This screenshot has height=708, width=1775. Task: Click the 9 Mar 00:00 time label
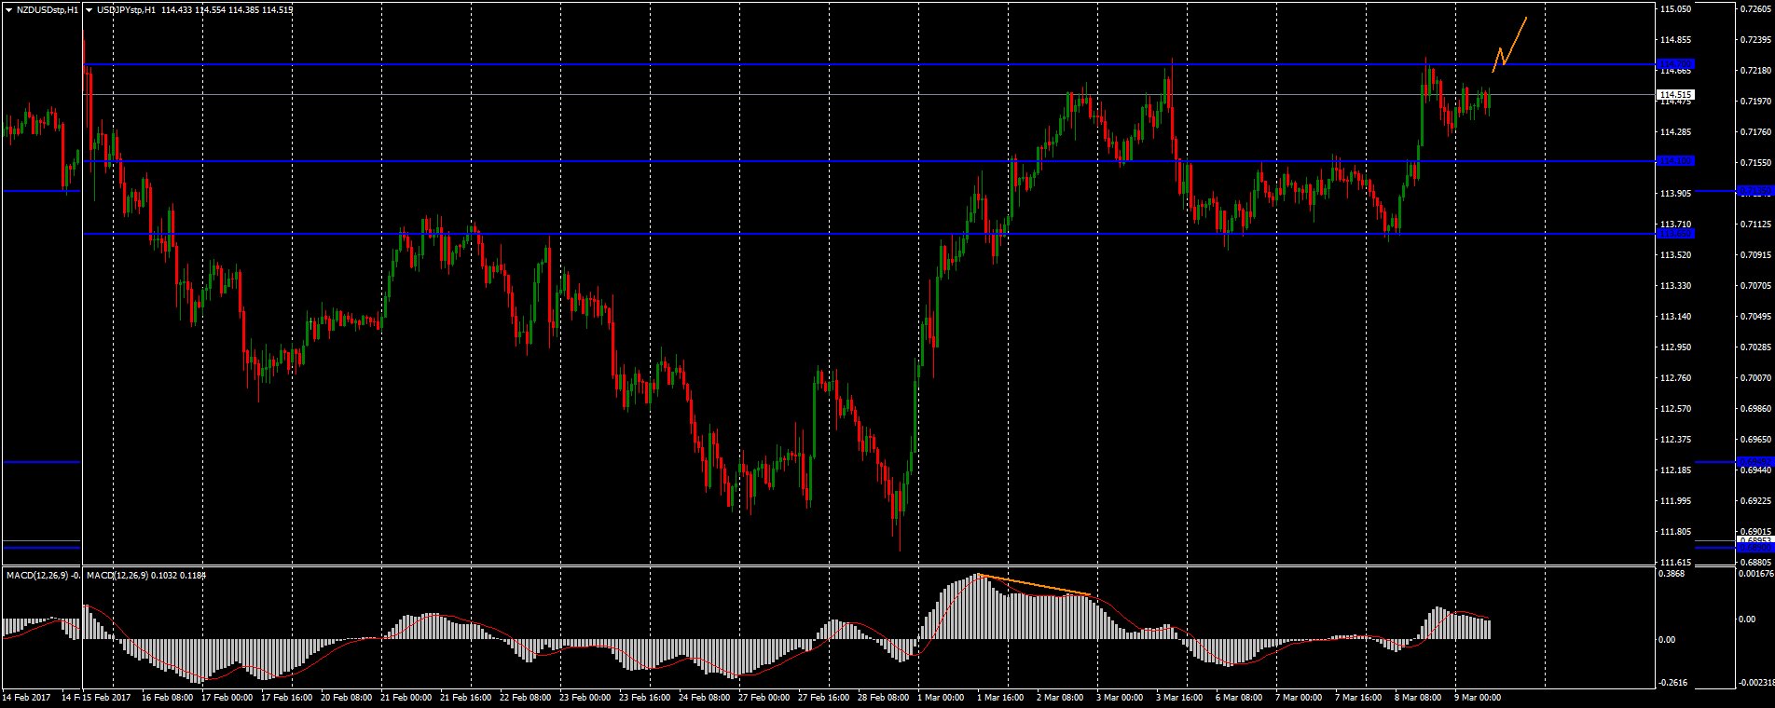(x=1478, y=698)
